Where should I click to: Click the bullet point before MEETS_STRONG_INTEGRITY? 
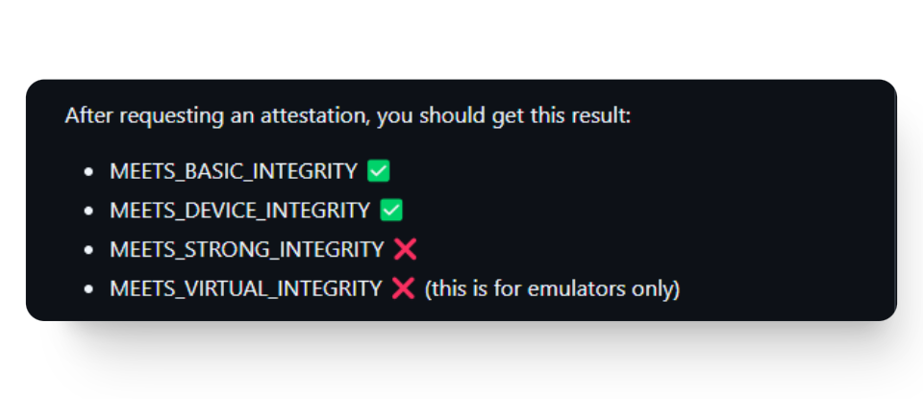(89, 250)
